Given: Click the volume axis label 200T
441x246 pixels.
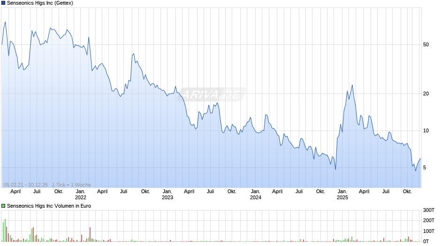Looking at the screenshot, I should click(x=429, y=220).
